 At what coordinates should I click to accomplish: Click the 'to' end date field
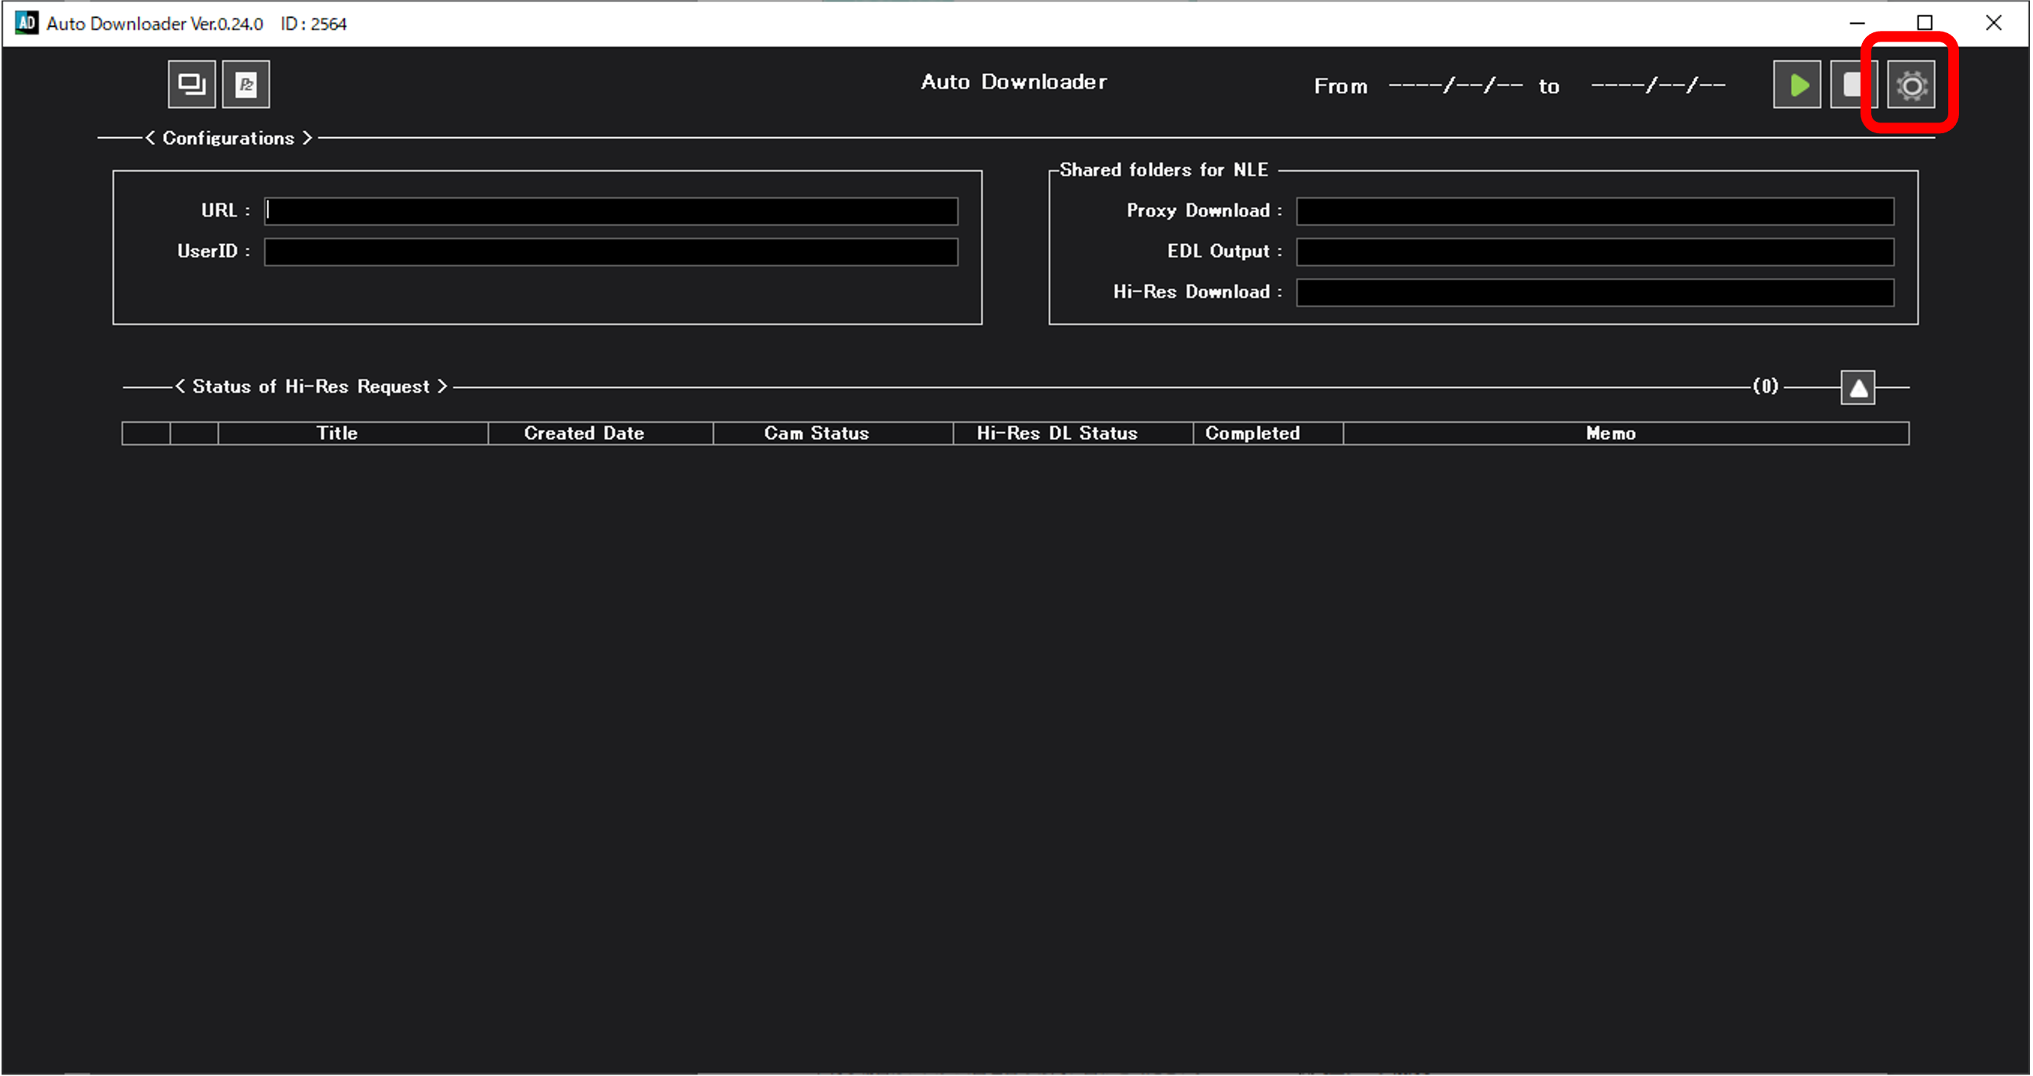[x=1657, y=86]
